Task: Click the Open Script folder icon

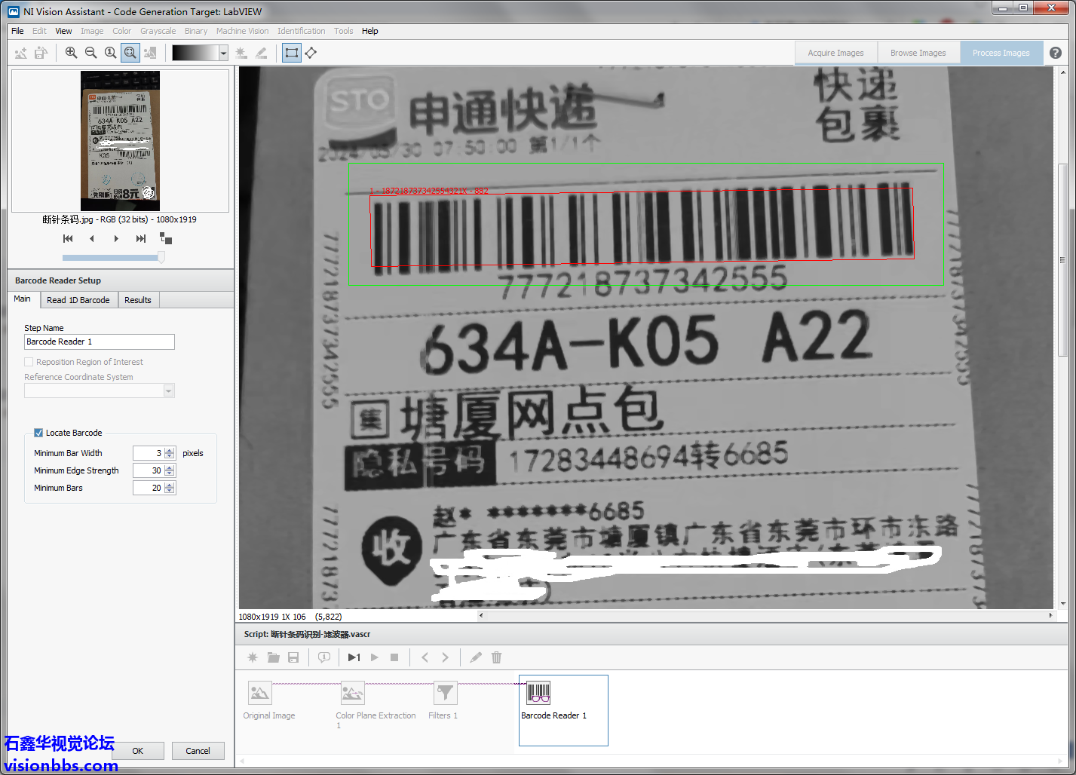Action: click(273, 657)
